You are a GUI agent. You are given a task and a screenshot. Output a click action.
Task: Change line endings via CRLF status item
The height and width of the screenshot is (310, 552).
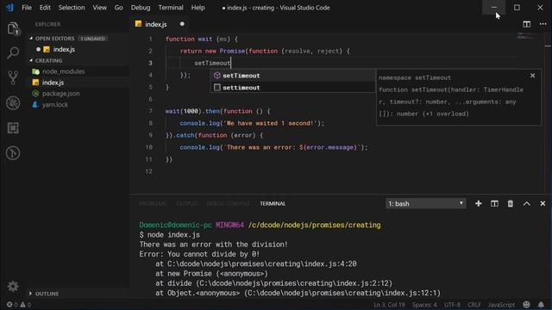point(474,305)
